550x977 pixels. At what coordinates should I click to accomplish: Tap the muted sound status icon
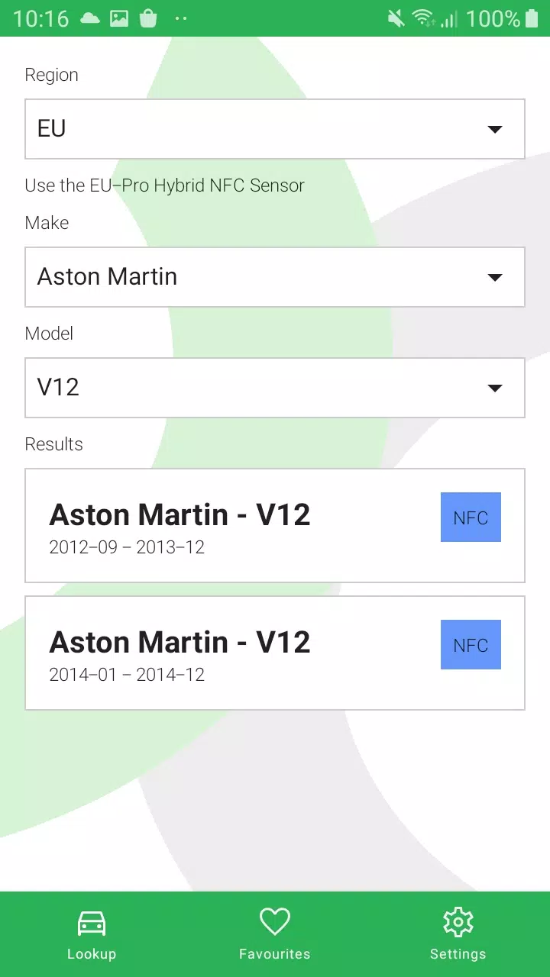396,18
